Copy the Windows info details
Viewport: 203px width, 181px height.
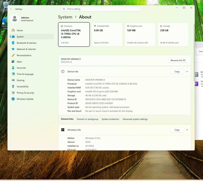(x=177, y=130)
